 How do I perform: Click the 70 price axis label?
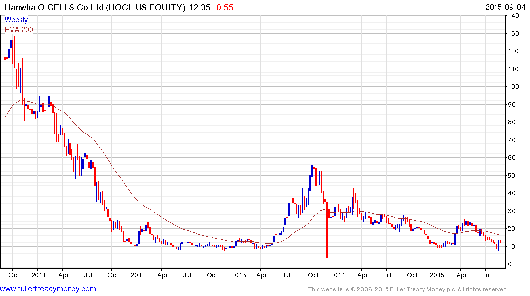pyautogui.click(x=512, y=140)
